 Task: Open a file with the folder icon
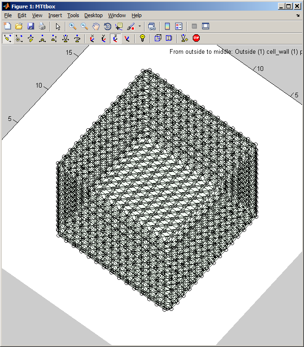[x=19, y=26]
